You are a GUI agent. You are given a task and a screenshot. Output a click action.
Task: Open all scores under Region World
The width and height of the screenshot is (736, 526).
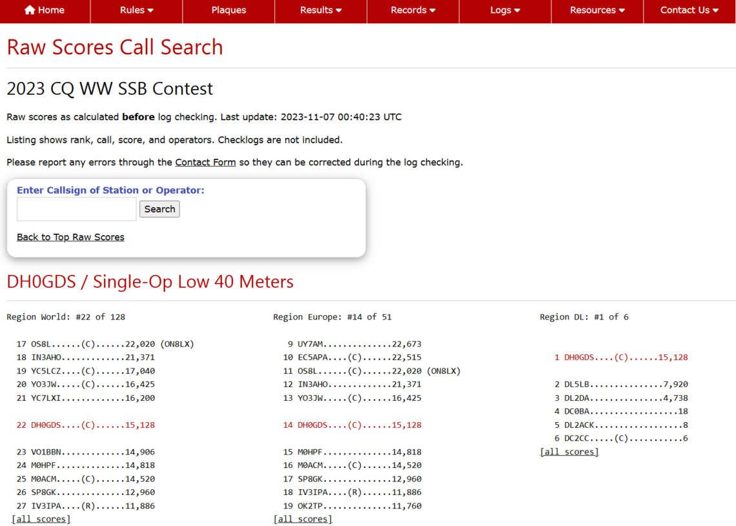point(41,519)
